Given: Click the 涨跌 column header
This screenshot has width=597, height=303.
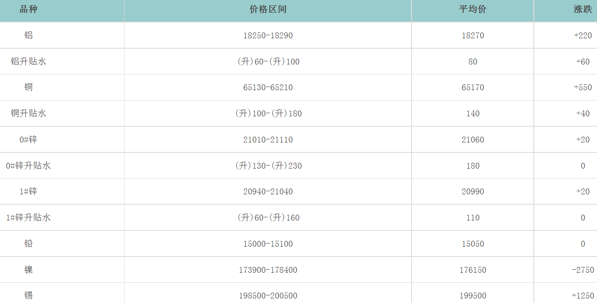Looking at the screenshot, I should coord(583,9).
